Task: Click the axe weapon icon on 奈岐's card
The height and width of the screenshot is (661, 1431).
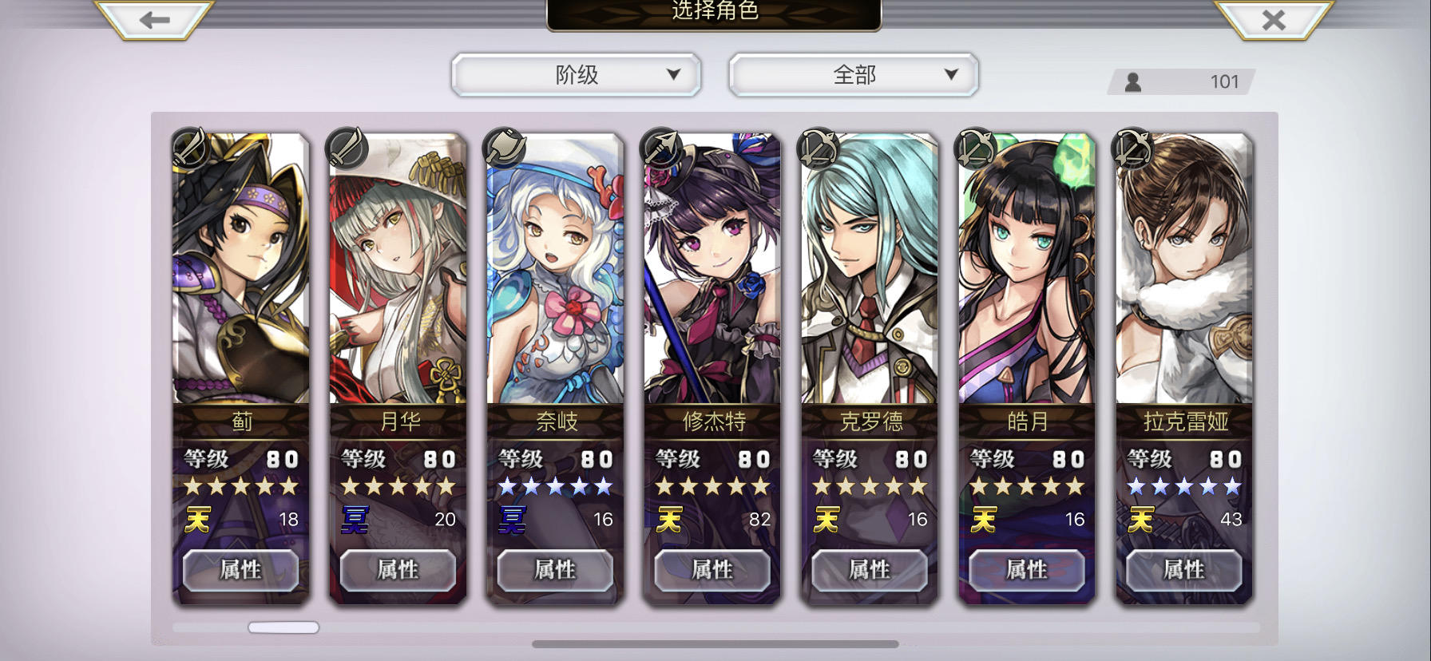Action: (x=505, y=148)
